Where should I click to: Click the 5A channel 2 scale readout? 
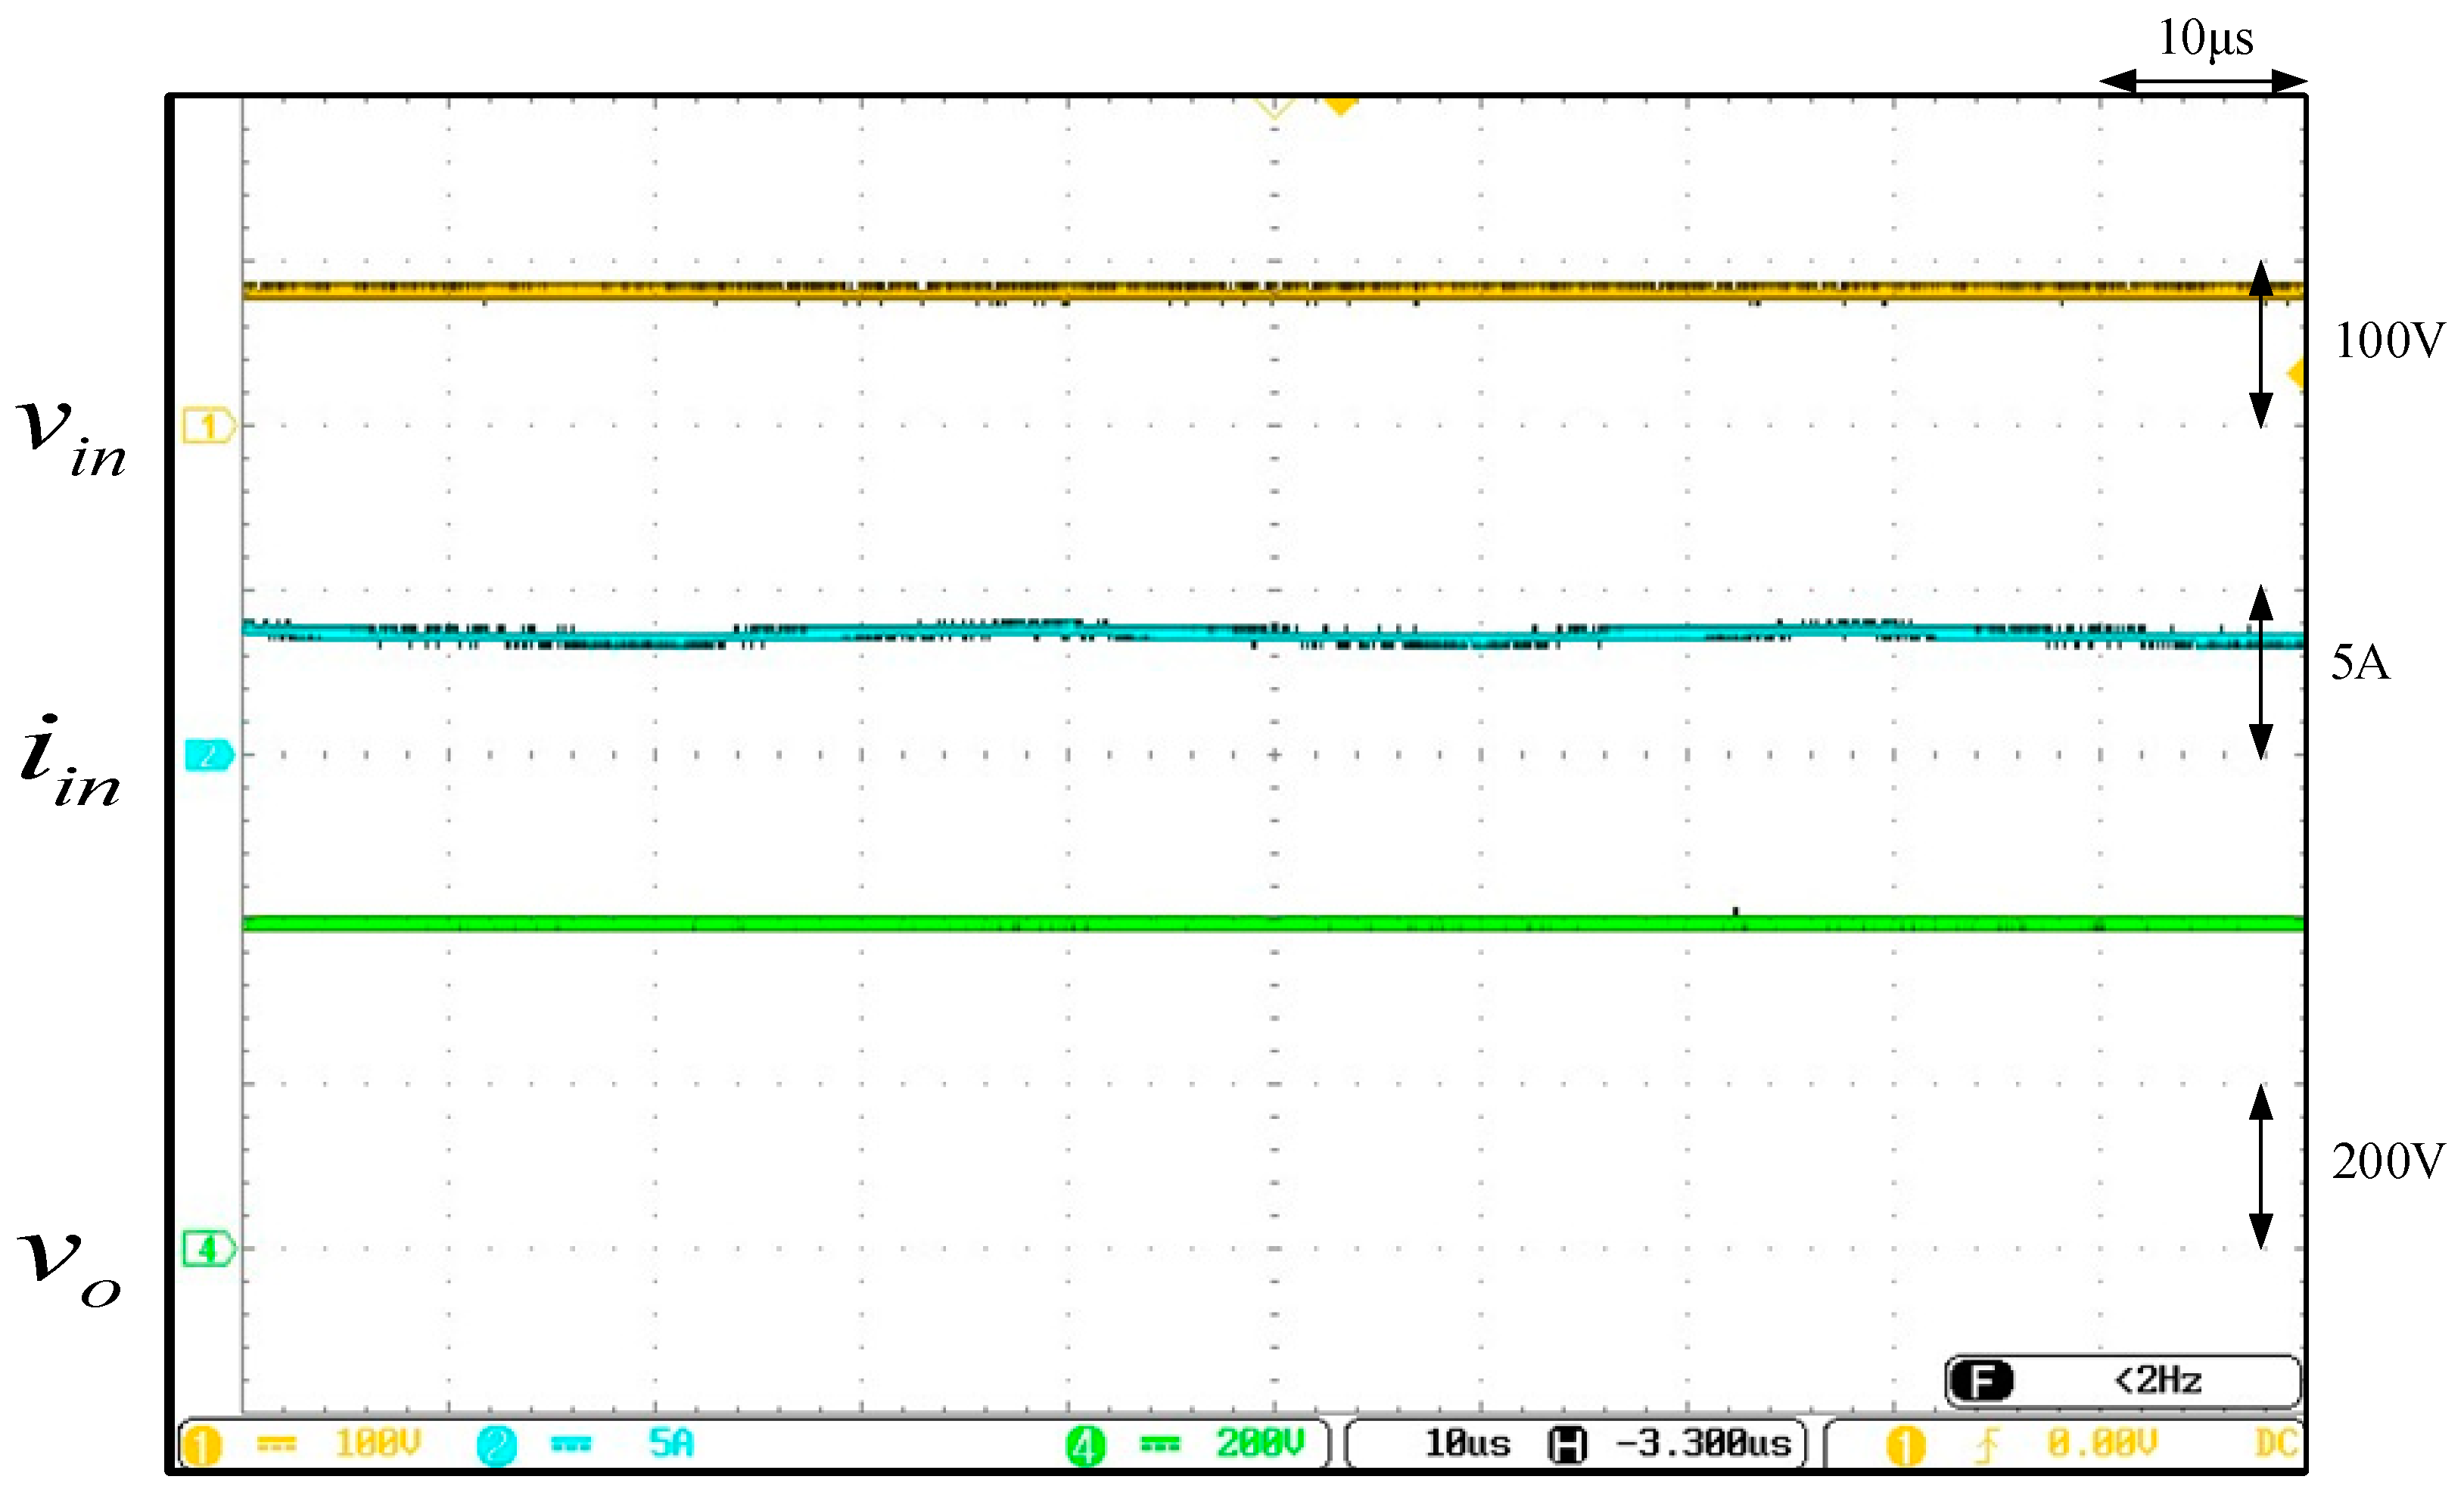pyautogui.click(x=671, y=1443)
